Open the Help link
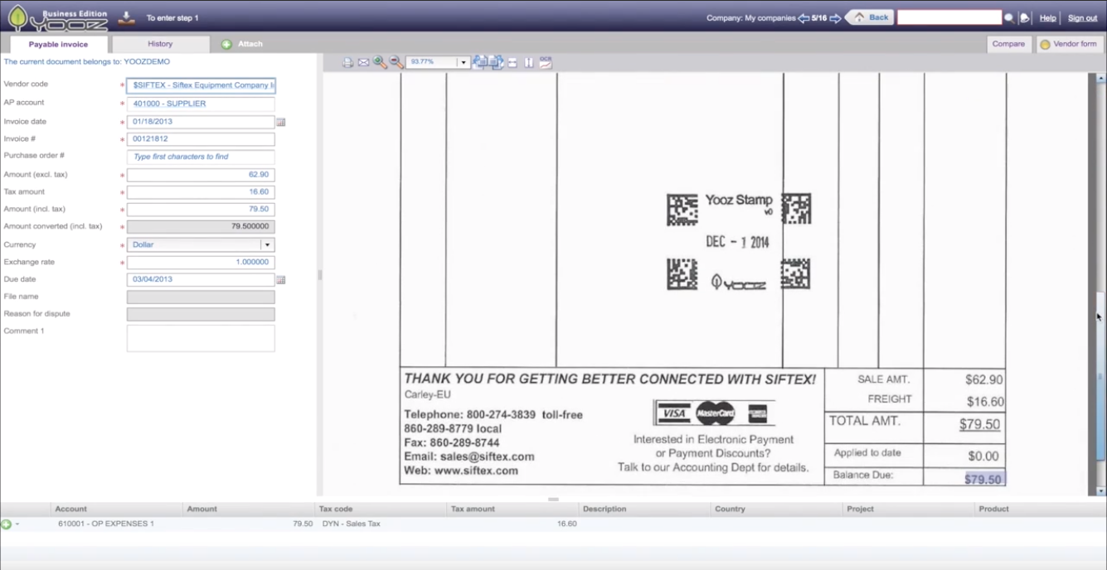 pos(1048,17)
